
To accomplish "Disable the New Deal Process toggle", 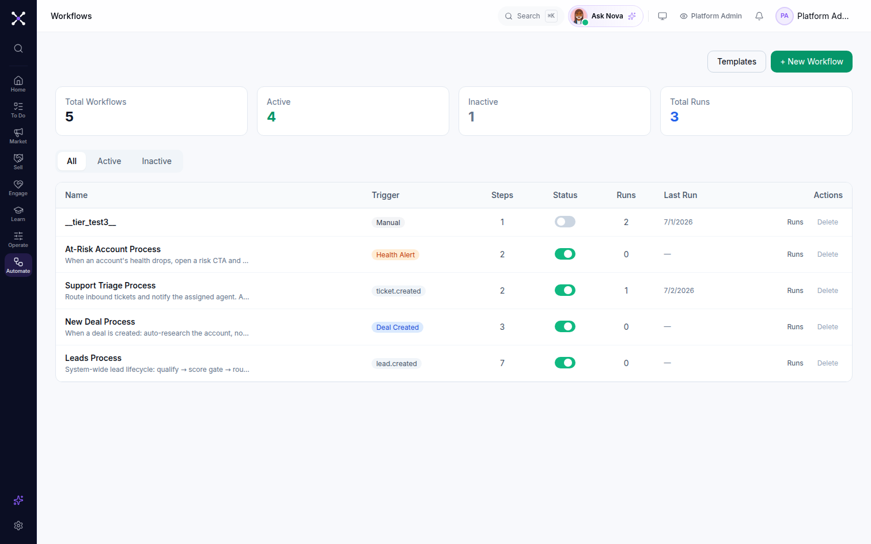I will pos(565,326).
